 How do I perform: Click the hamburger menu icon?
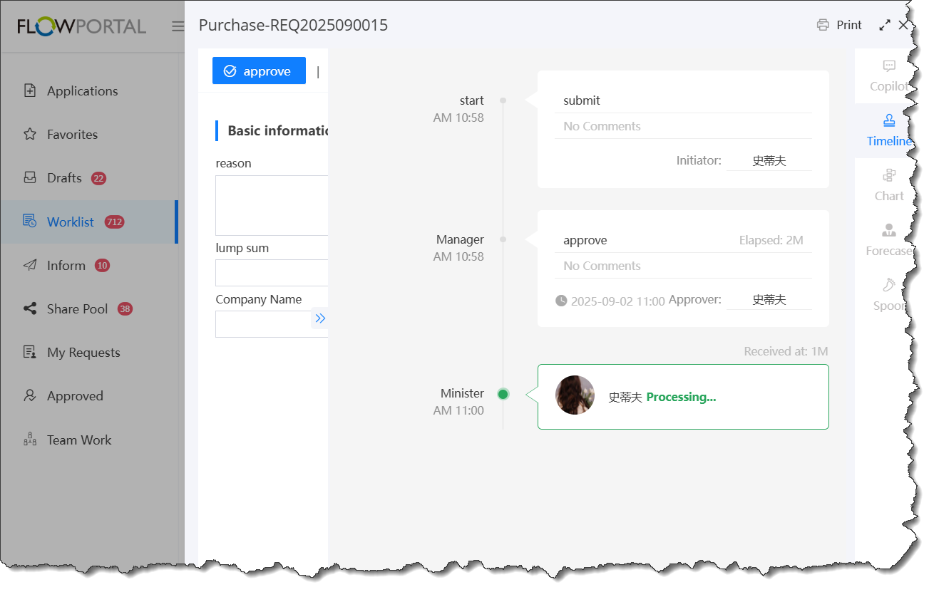point(178,26)
